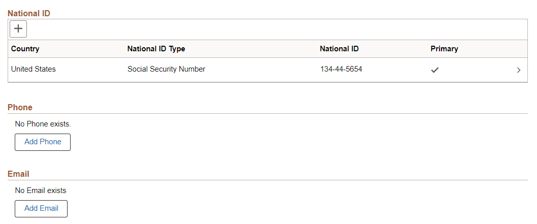537x224 pixels.
Task: Select the Social Security Number cell
Action: point(166,69)
